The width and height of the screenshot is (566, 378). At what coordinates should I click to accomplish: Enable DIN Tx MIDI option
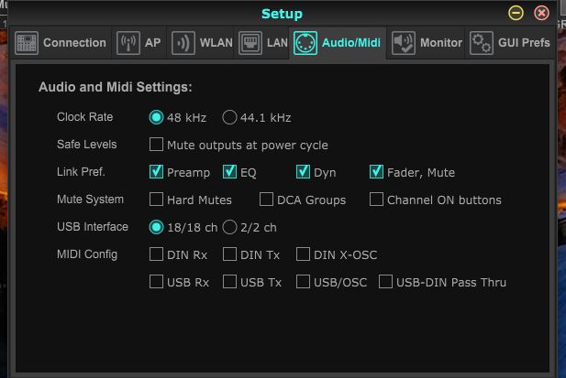click(229, 254)
